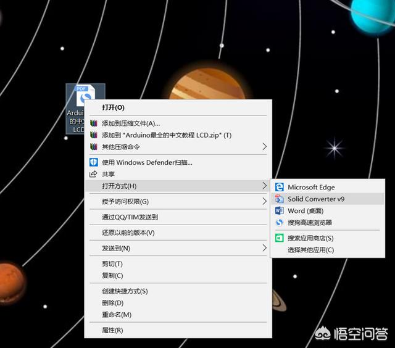Select 选择其他应用(C) in the submenu
395x348 pixels.
328,250
